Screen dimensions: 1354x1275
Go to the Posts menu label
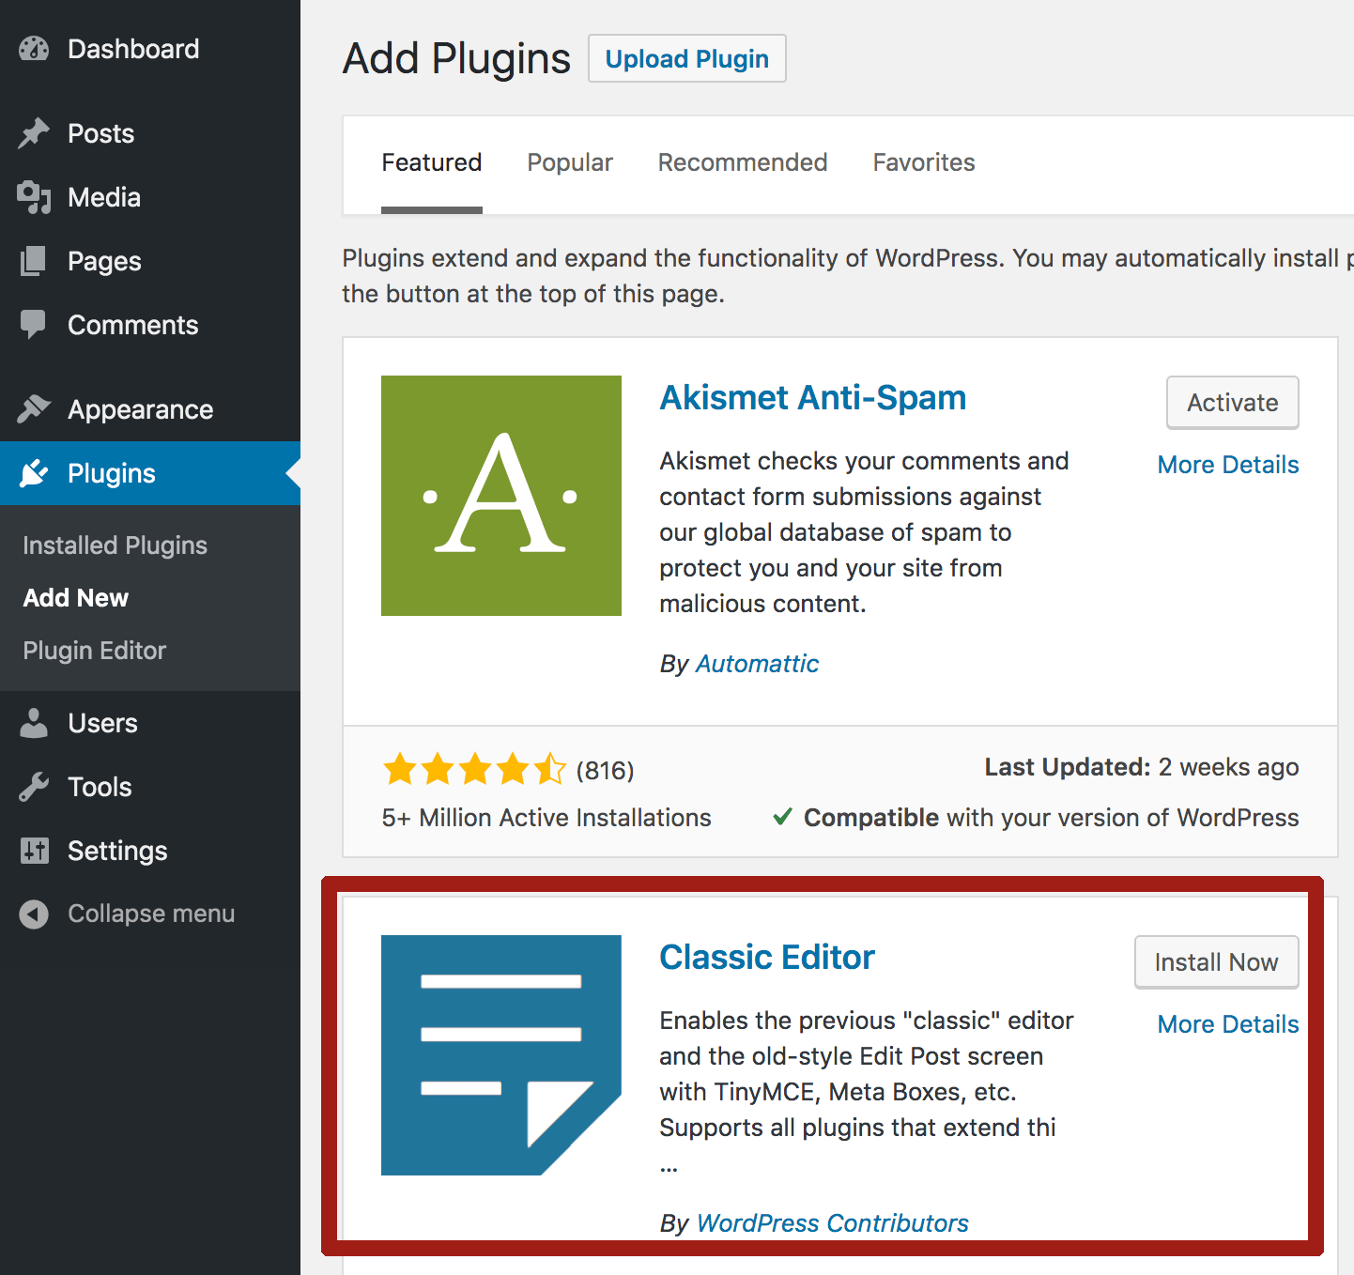click(x=101, y=133)
